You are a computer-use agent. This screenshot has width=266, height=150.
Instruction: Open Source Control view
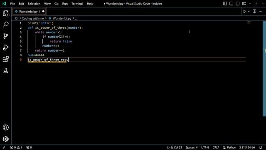[x=5, y=36]
